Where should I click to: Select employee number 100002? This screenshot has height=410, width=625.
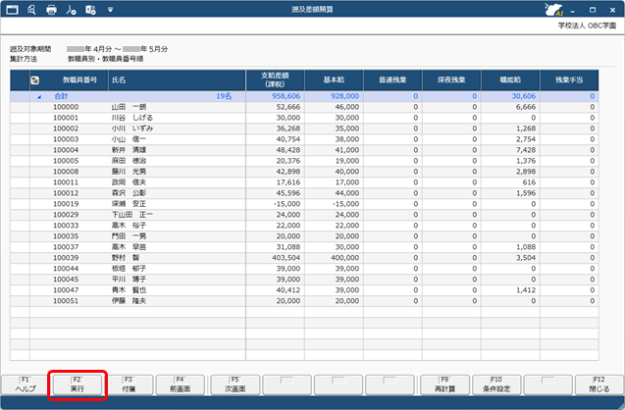click(x=66, y=128)
